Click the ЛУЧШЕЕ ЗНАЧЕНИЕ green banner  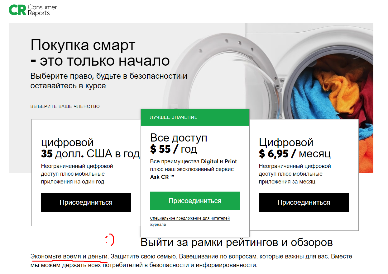coord(195,117)
